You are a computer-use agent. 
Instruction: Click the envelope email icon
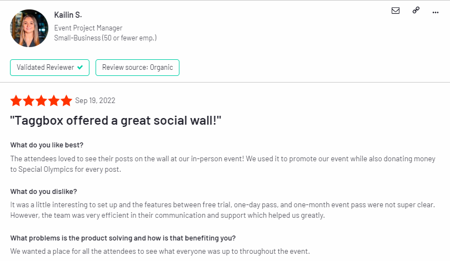tap(396, 10)
